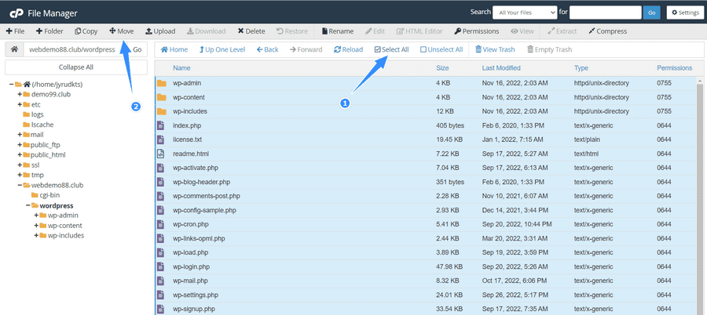Click the Download toolbar button
This screenshot has width=707, height=315.
tap(206, 31)
